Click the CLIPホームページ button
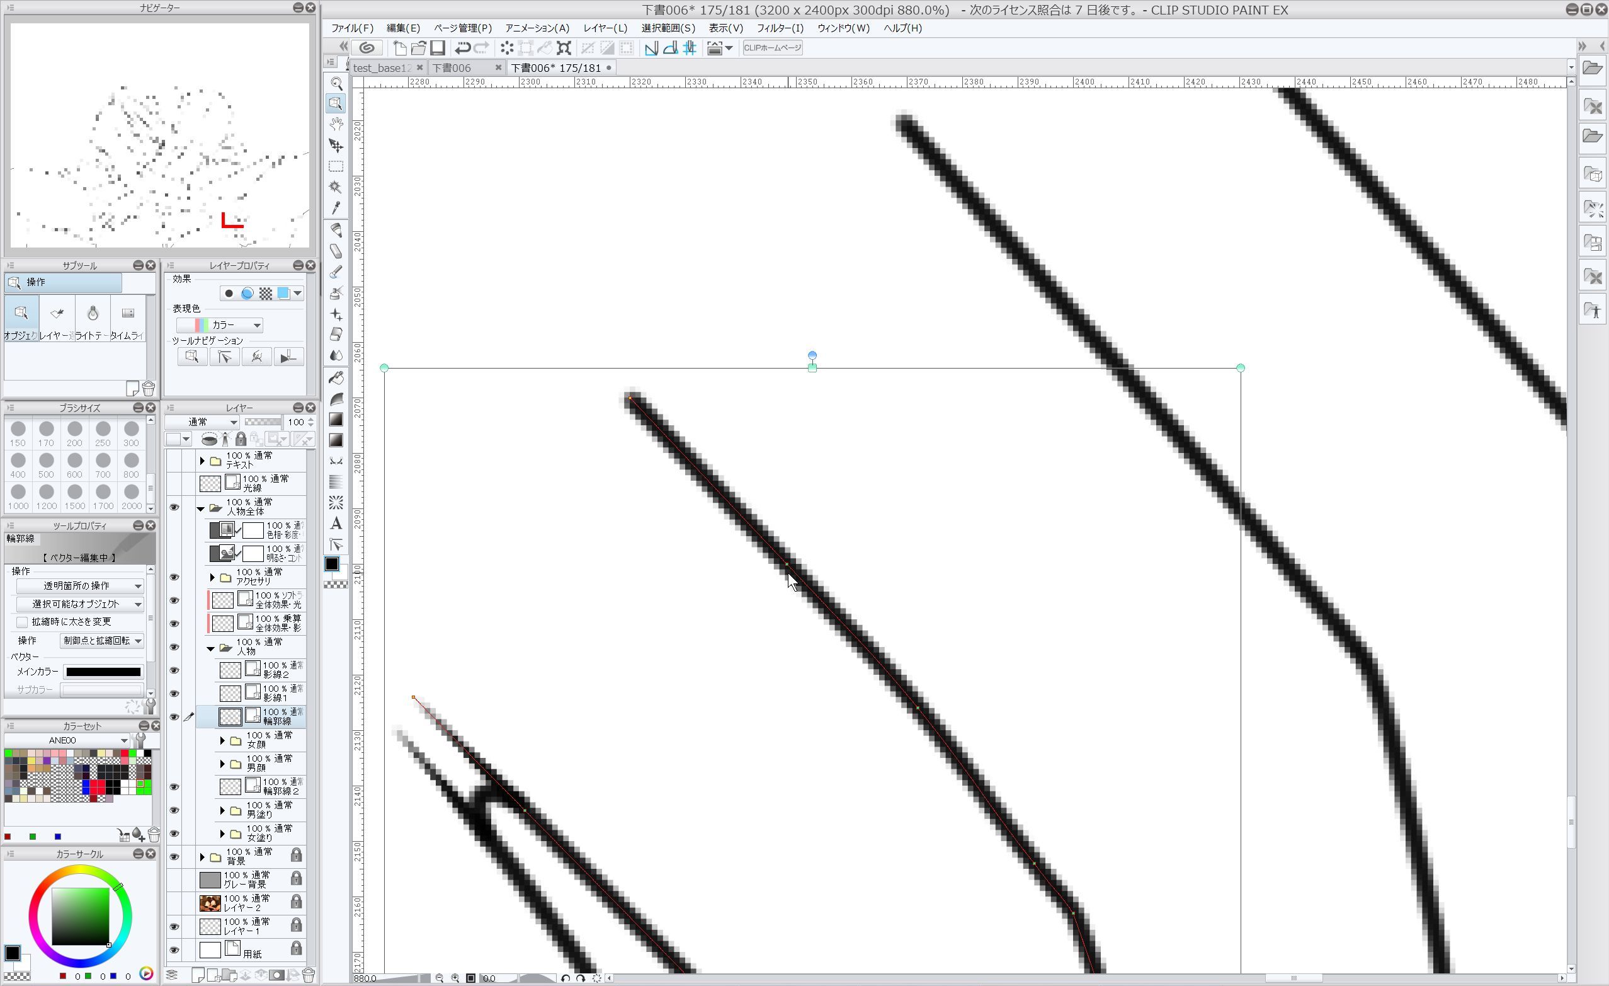Image resolution: width=1609 pixels, height=986 pixels. coord(773,48)
